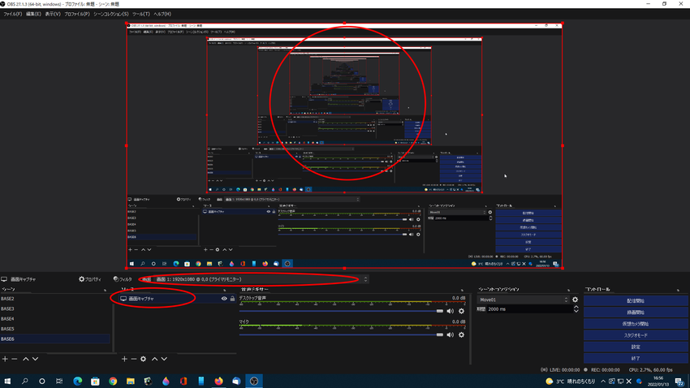
Task: Open the ヘルプ(H) menu
Action: (x=162, y=14)
